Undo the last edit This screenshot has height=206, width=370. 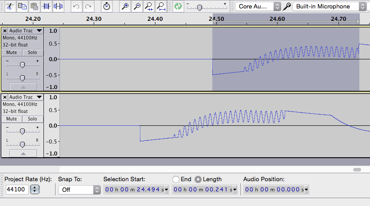point(76,6)
